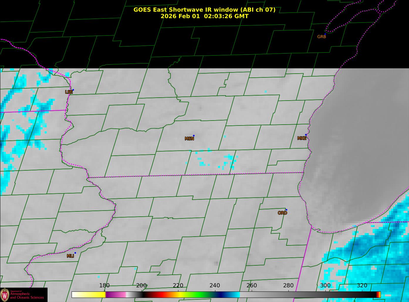Image resolution: width=409 pixels, height=302 pixels.
Task: Click the 280 tick label on color scale
Action: coord(288,286)
